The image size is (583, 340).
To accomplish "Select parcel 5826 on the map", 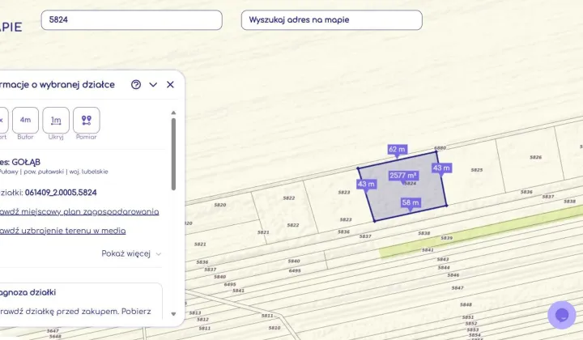I will coord(535,157).
